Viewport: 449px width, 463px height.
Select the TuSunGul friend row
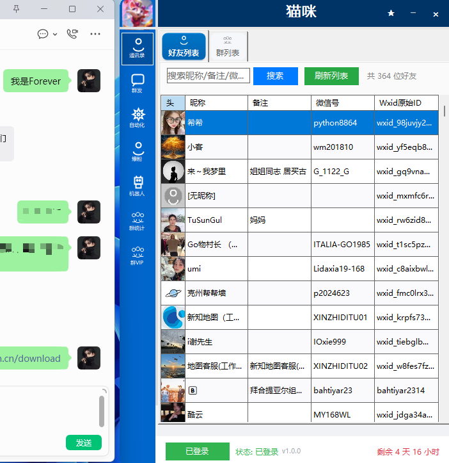coord(299,220)
